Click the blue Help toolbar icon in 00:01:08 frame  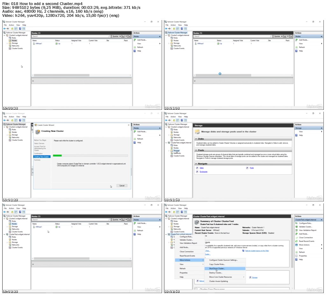tap(182, 28)
